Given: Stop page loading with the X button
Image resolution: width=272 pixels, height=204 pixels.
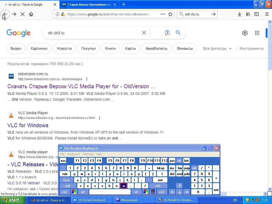Looking at the screenshot, I should click(23, 14).
